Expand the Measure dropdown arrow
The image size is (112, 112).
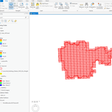(82, 8)
